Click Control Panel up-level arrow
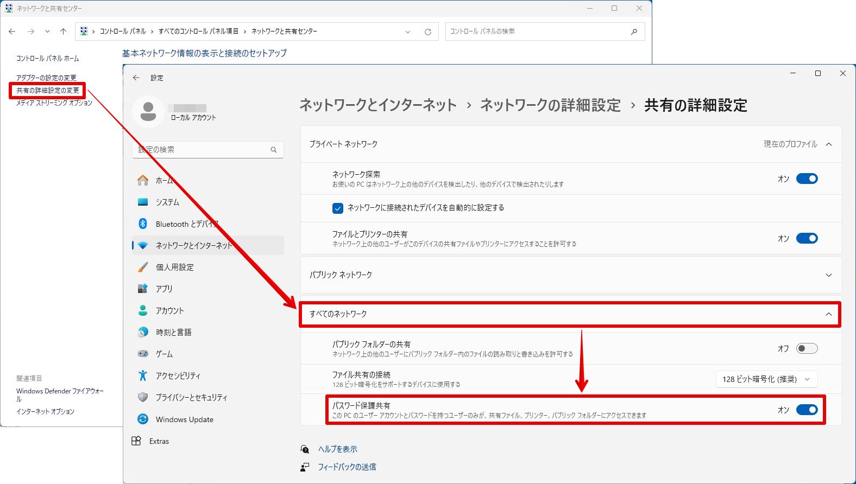 (x=64, y=31)
